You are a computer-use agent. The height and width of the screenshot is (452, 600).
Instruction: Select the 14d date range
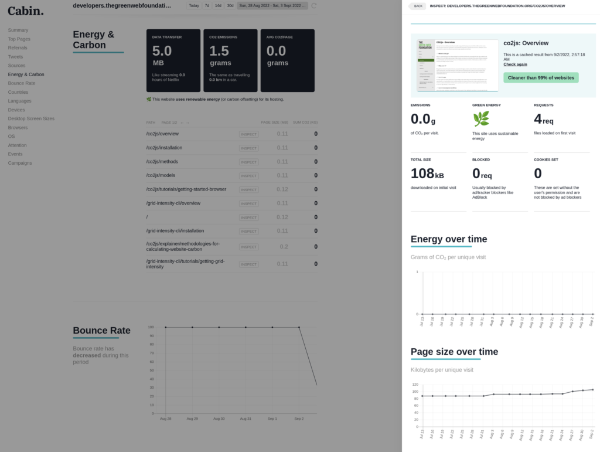[x=218, y=6]
